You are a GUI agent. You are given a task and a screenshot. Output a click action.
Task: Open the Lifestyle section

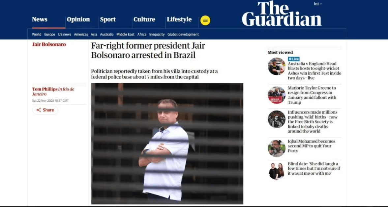point(179,19)
